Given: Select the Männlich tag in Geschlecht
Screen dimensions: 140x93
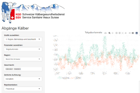Looking at the screenshot, I should point(9,69).
